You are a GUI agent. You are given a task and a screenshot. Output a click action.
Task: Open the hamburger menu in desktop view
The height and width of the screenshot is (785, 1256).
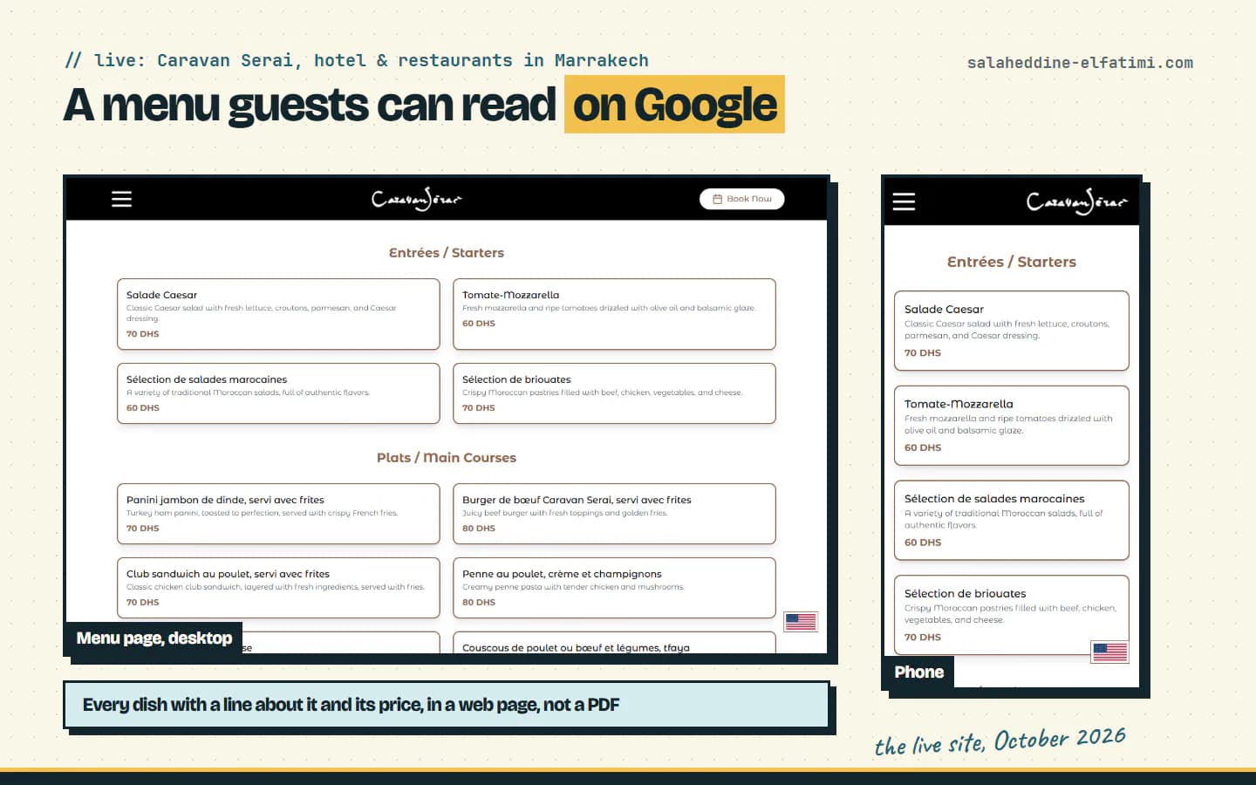click(121, 199)
